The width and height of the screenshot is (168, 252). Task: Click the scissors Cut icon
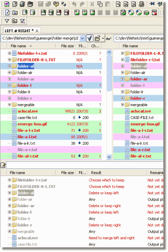tap(92, 4)
